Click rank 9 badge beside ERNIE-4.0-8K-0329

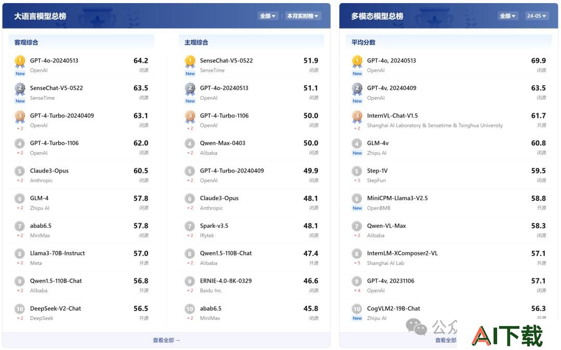(x=190, y=281)
